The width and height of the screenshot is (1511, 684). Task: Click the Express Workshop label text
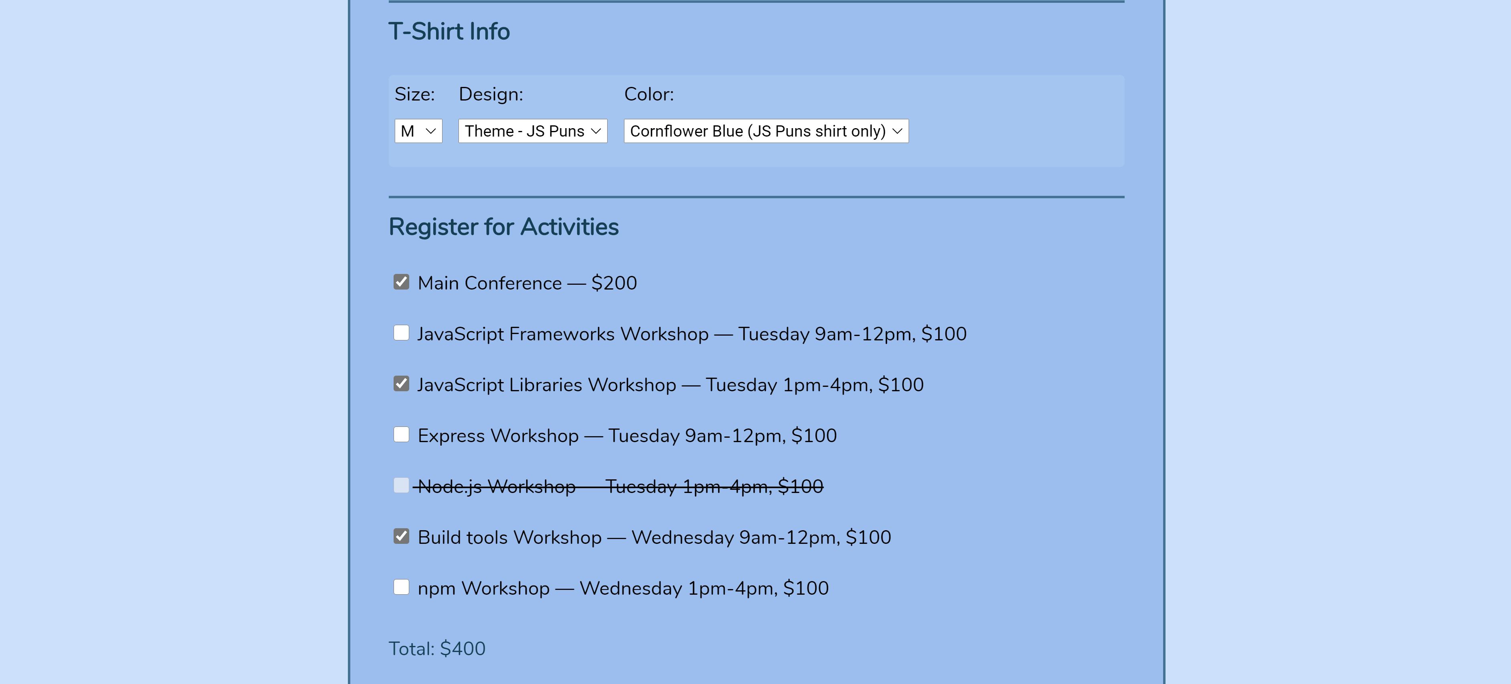[627, 435]
